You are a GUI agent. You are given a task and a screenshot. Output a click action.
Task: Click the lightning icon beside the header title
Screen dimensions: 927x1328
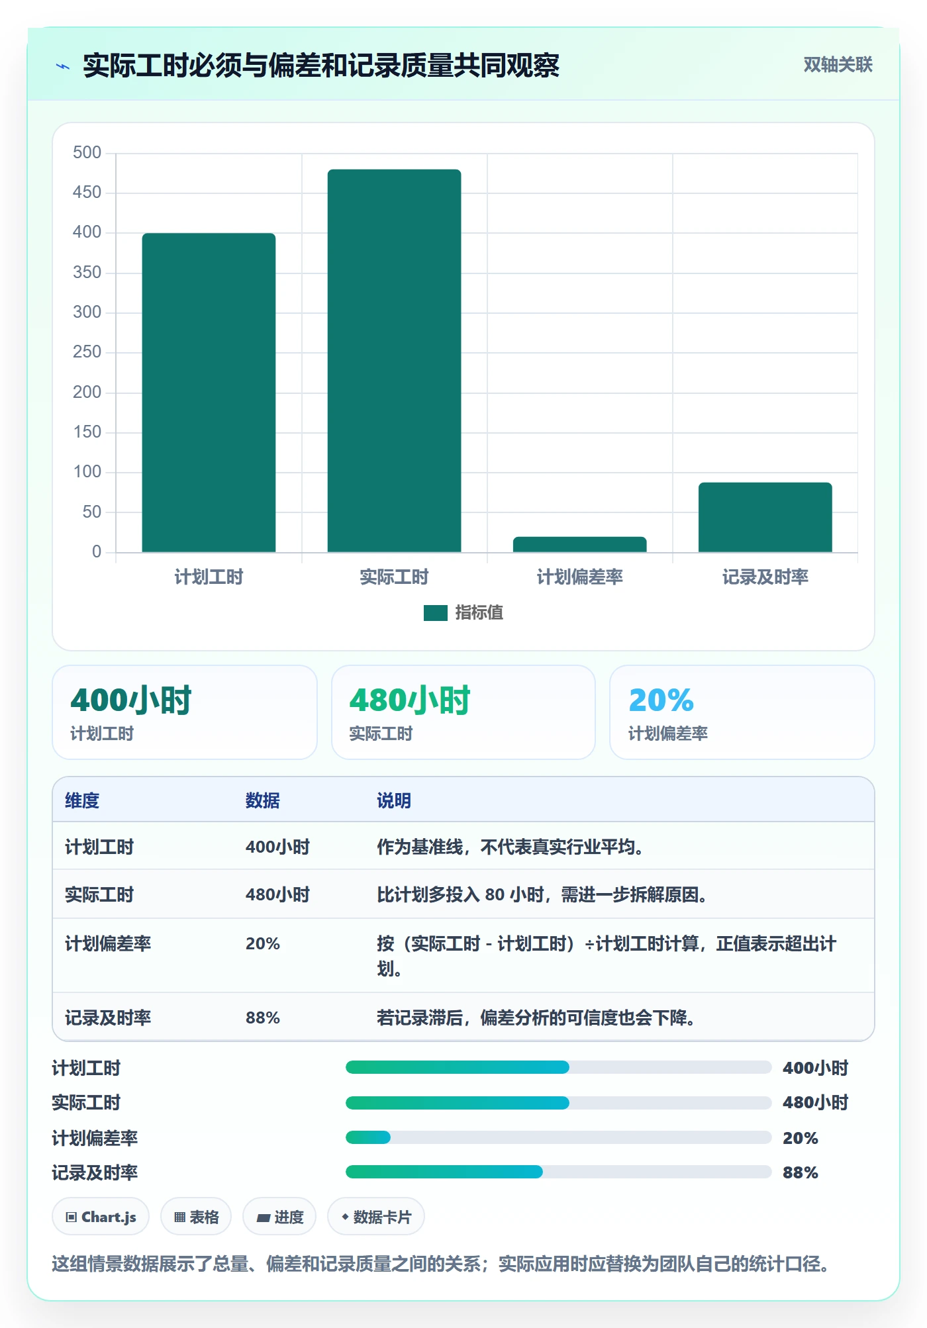pyautogui.click(x=63, y=66)
